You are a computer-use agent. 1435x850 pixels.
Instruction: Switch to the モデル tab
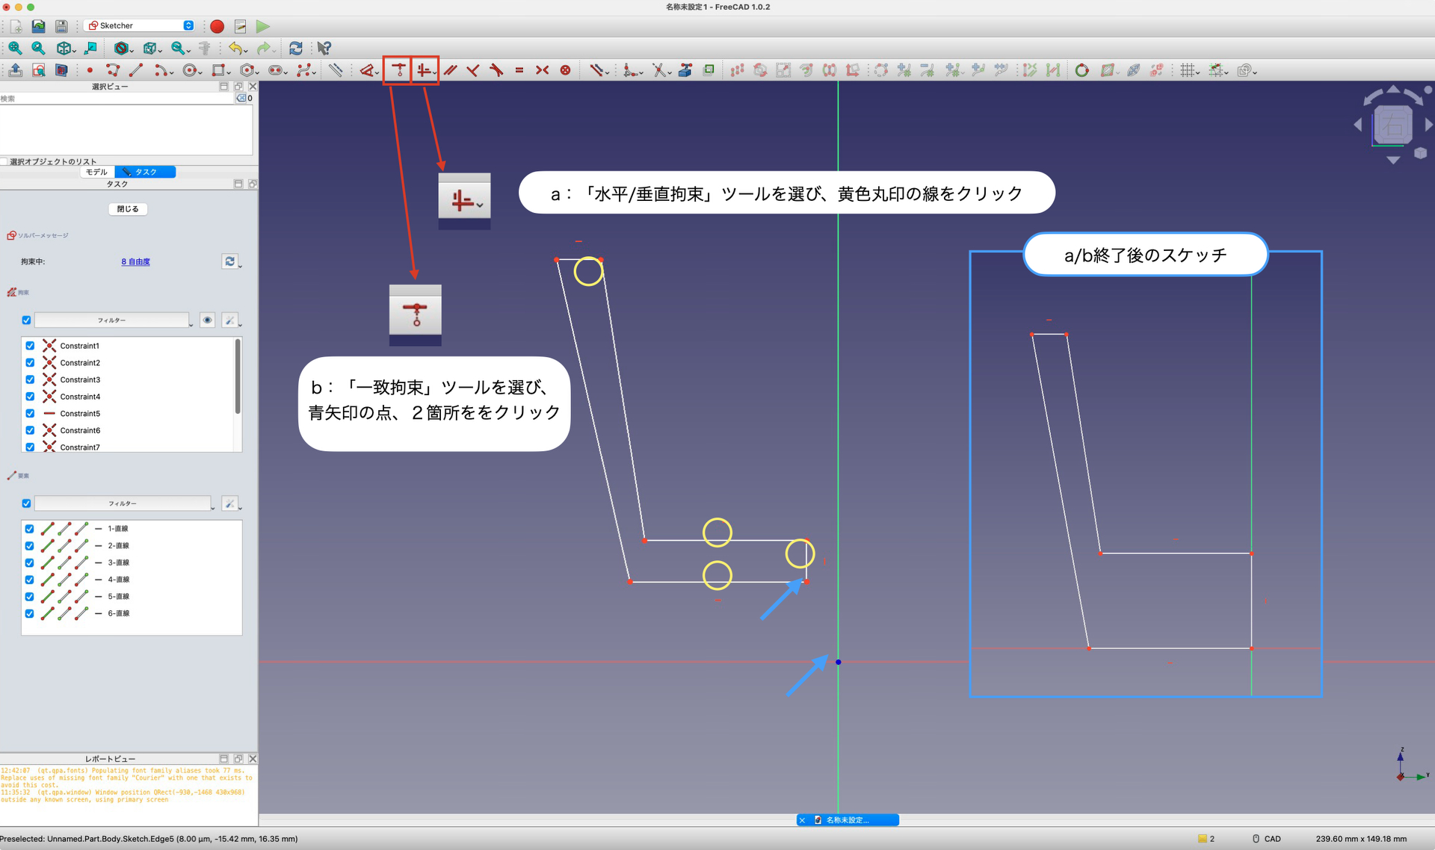(96, 172)
